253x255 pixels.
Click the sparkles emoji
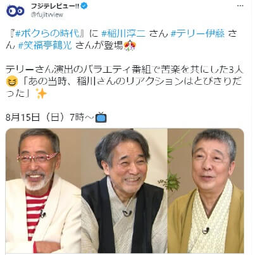(x=41, y=94)
